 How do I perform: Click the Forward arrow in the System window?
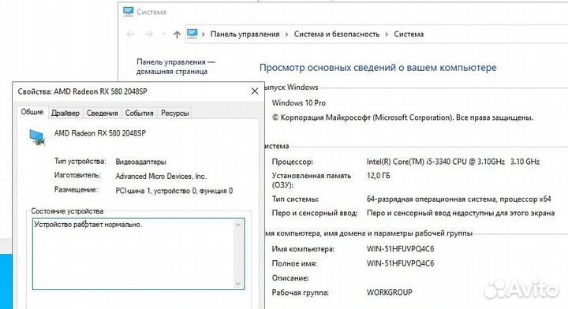tap(149, 35)
